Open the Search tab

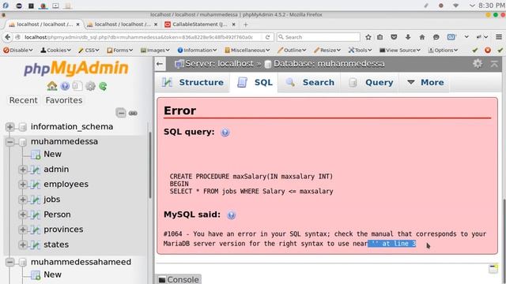pyautogui.click(x=309, y=82)
